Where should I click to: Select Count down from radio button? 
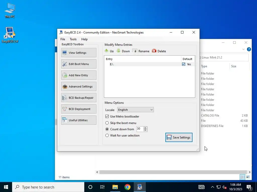click(107, 129)
